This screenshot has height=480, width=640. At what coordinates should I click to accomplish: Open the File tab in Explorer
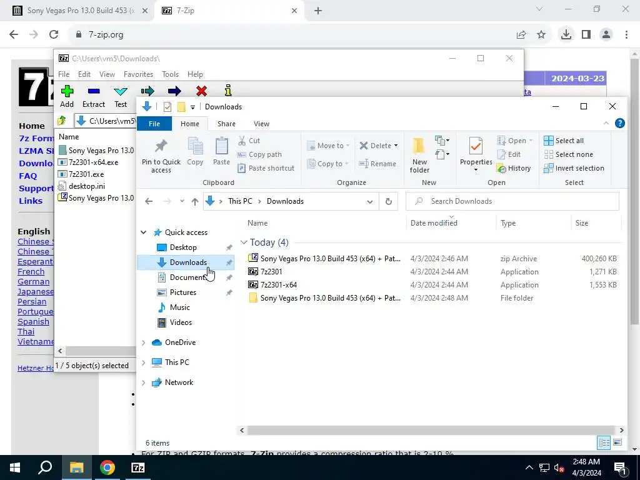pos(154,124)
